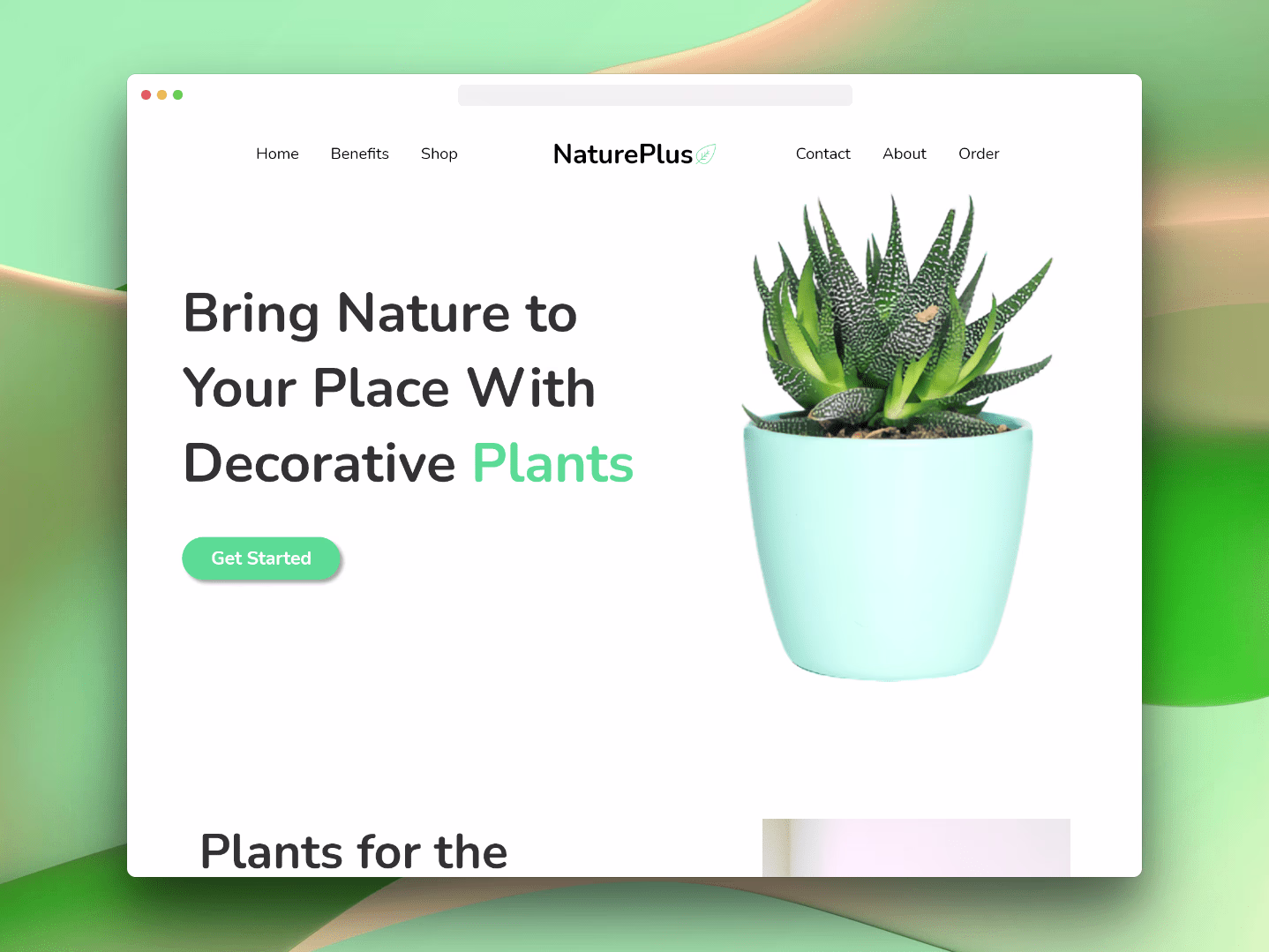This screenshot has width=1269, height=952.
Task: Open the Benefits menu item
Action: coord(359,154)
